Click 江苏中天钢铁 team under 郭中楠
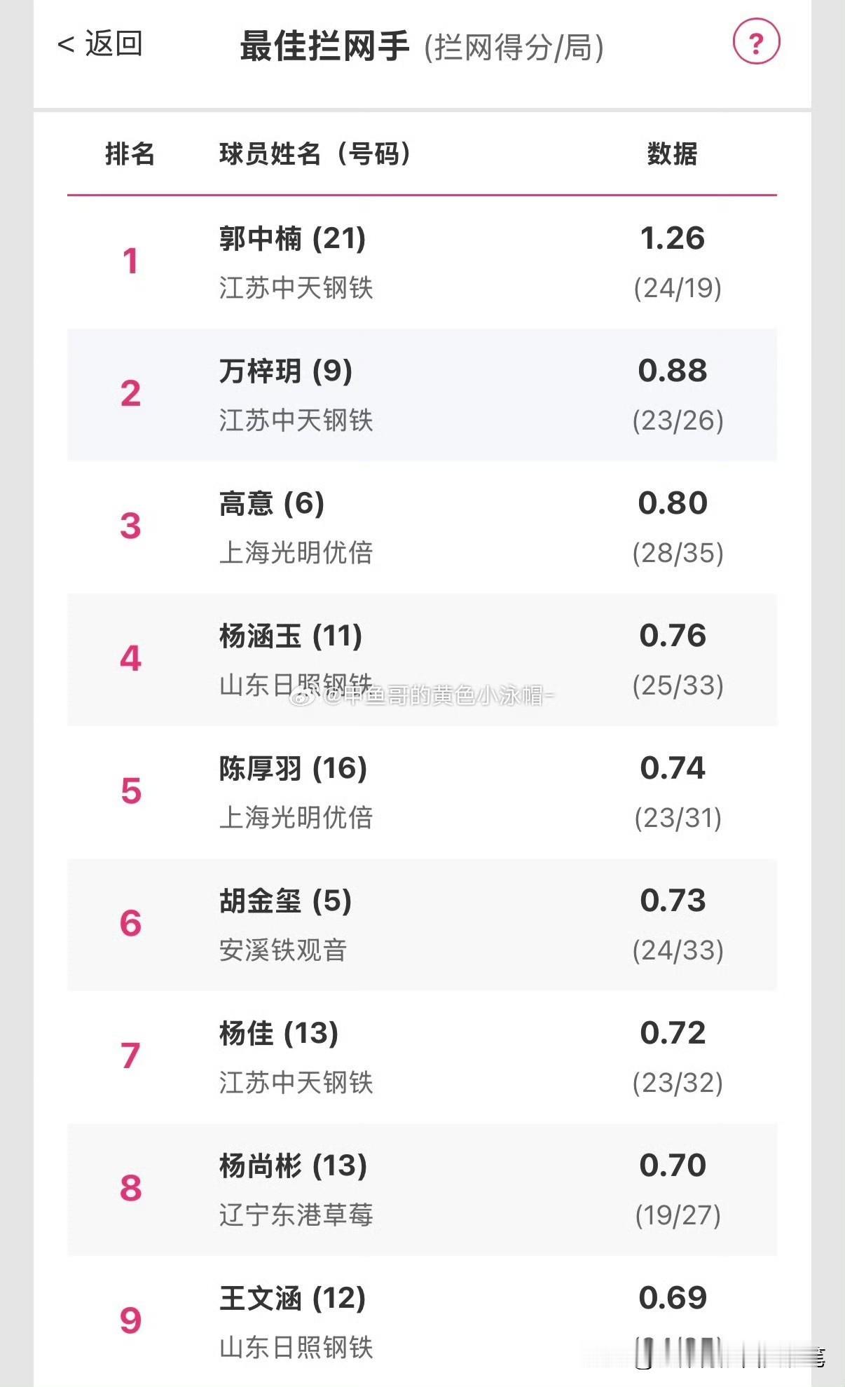845x1387 pixels. (296, 287)
